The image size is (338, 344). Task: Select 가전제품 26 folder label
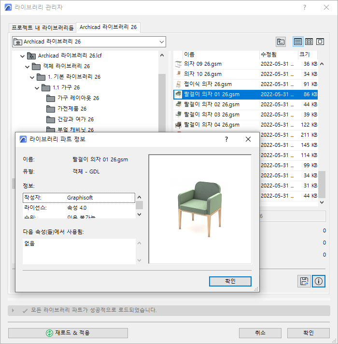point(72,109)
